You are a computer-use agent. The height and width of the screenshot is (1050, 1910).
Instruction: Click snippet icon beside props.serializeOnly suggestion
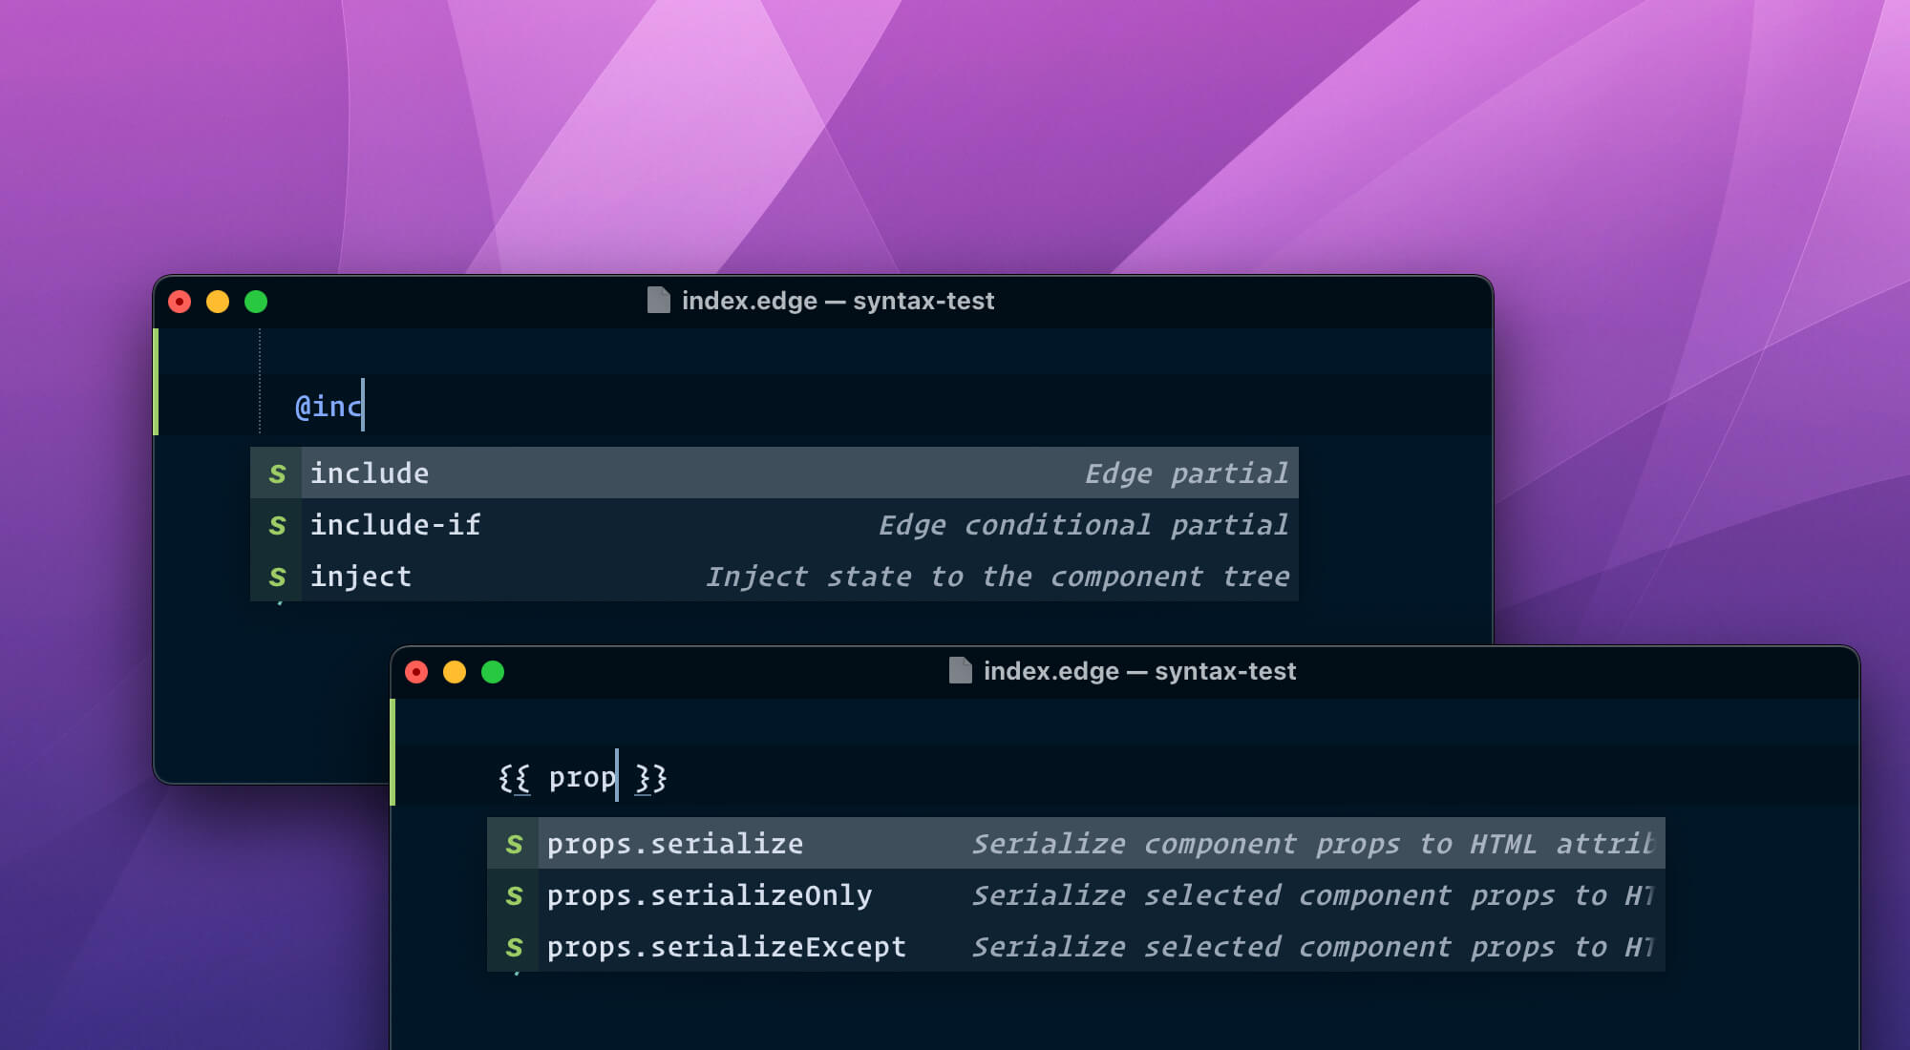click(x=514, y=895)
